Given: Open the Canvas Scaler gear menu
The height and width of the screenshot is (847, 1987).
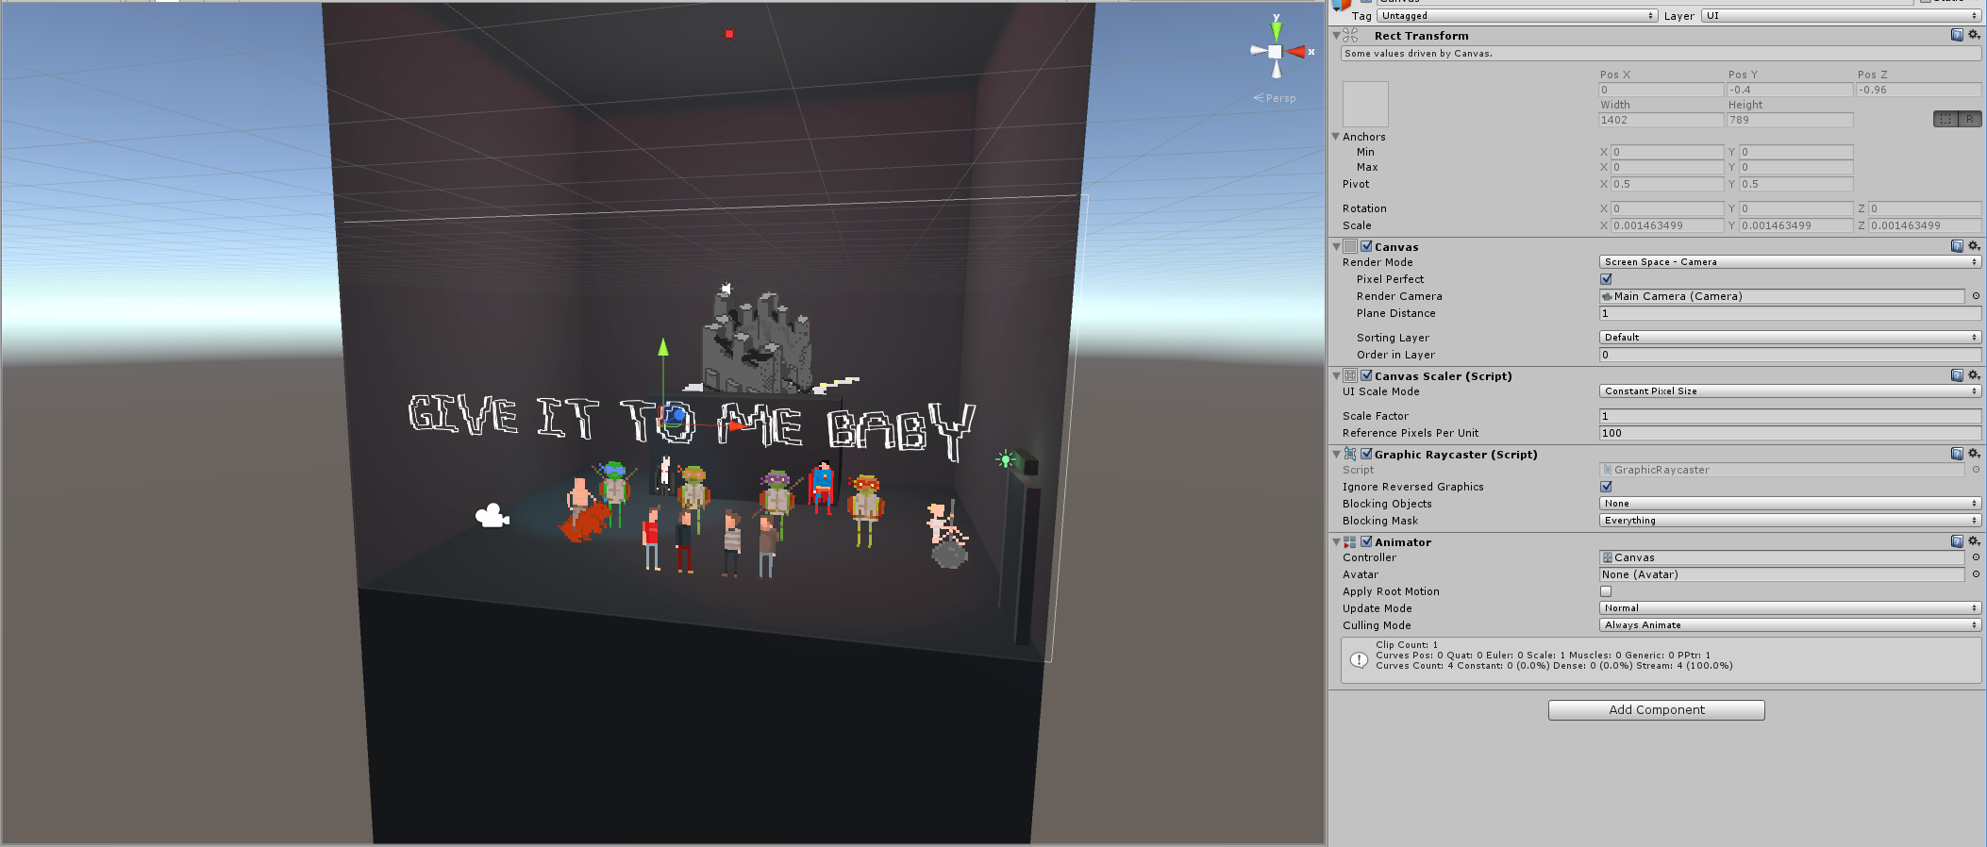Looking at the screenshot, I should [1974, 375].
